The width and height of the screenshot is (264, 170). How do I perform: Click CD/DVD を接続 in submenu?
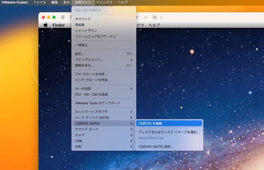click(x=169, y=123)
